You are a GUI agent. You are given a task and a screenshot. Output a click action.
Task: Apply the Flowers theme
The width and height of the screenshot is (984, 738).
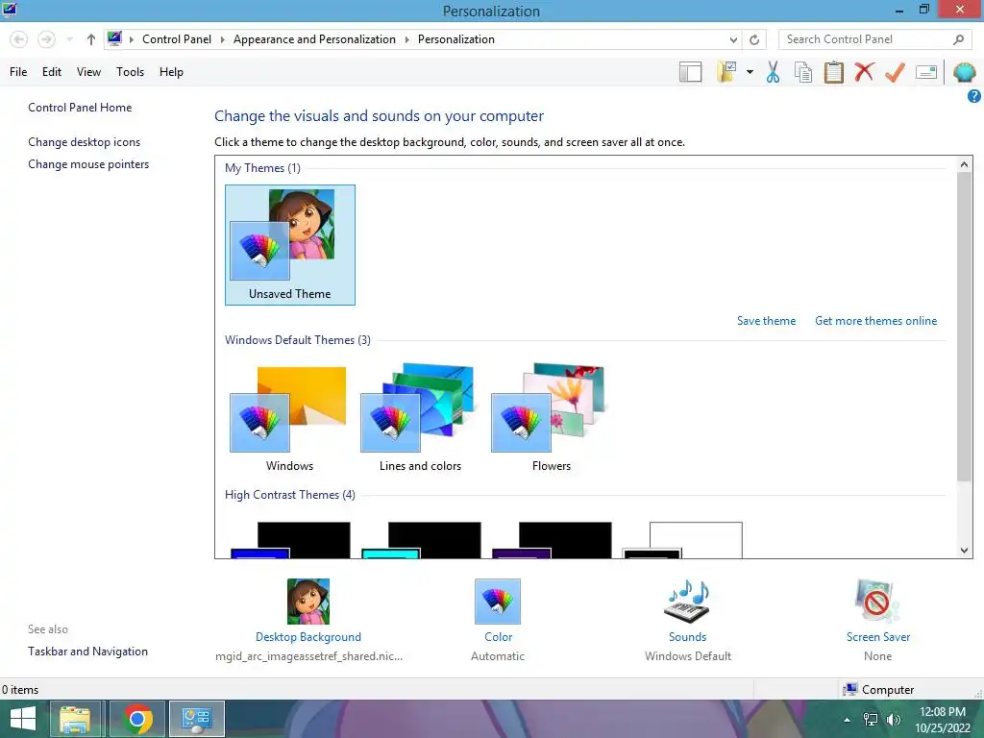(x=551, y=419)
